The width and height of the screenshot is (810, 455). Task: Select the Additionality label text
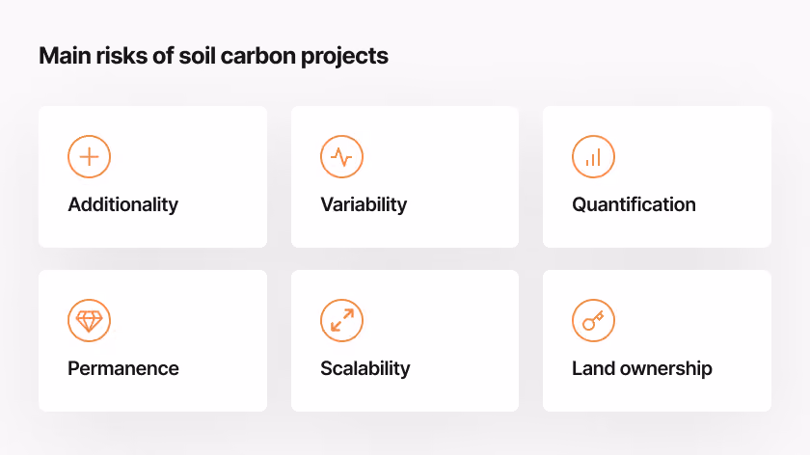(x=123, y=205)
